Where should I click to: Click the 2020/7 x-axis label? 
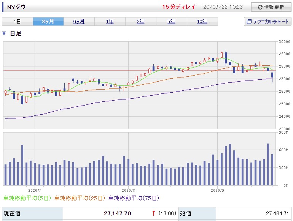(35, 190)
